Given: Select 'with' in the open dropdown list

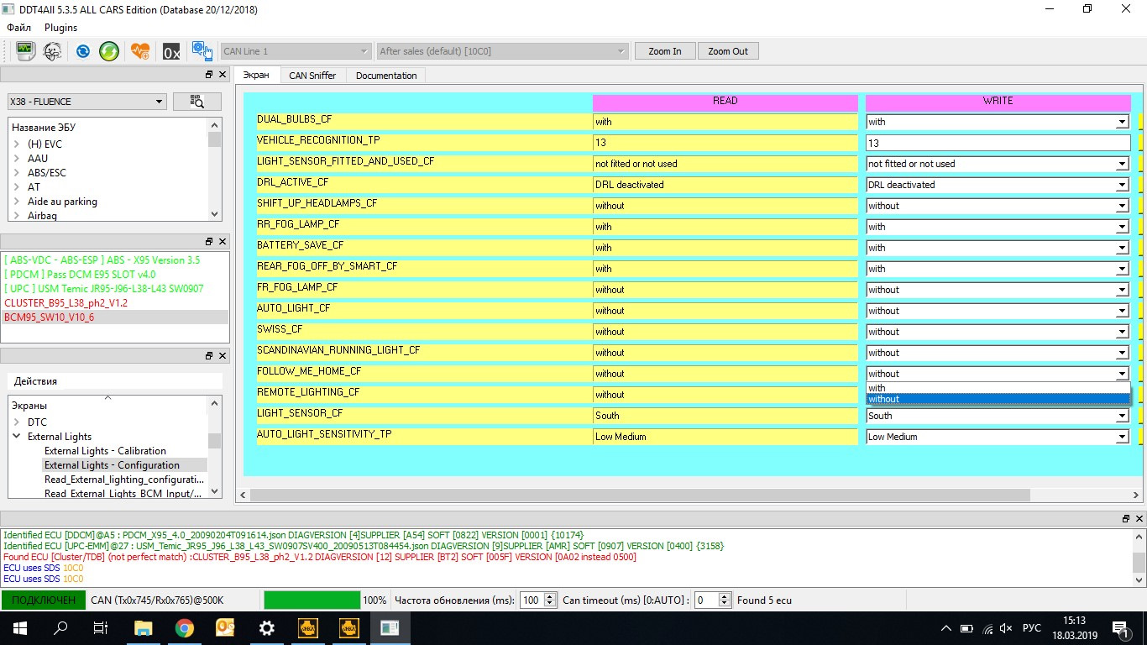Looking at the screenshot, I should pos(998,388).
